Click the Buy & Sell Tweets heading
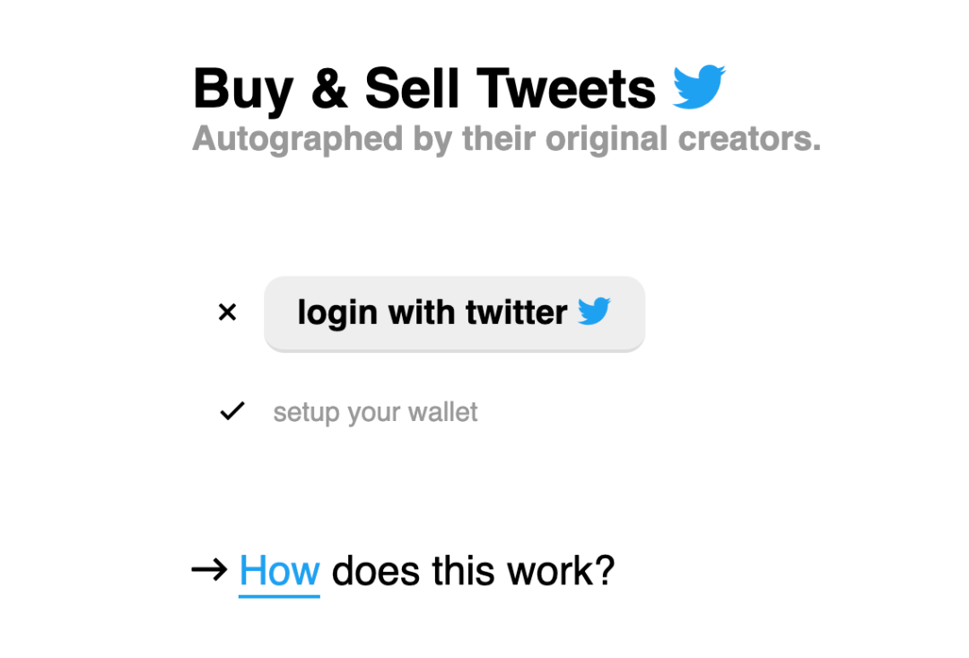 (x=423, y=89)
